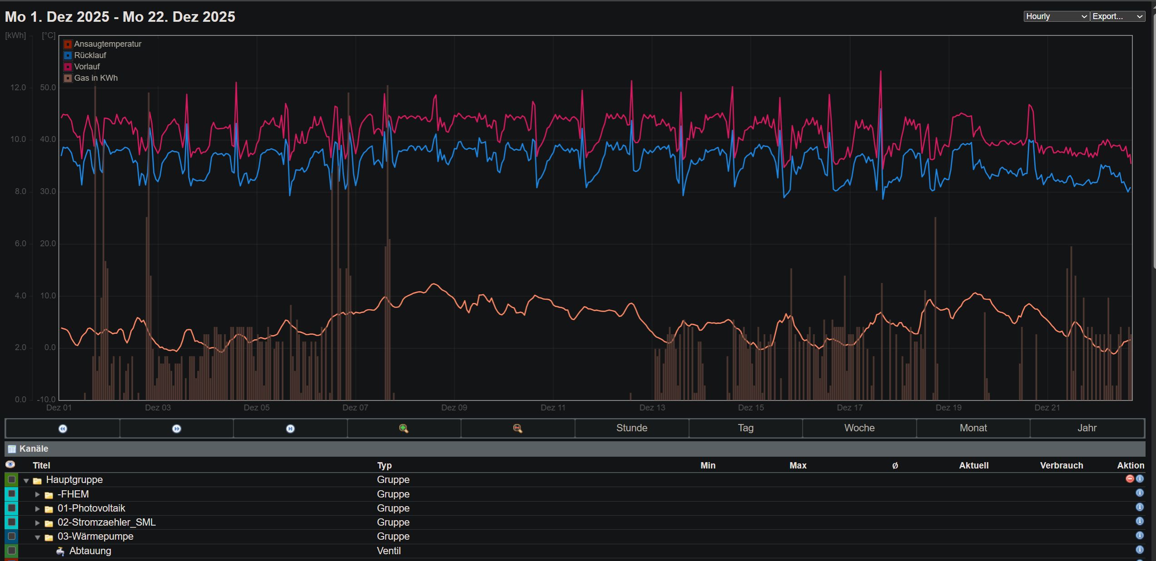1156x561 pixels.
Task: Click the Vorlauf legend color swatch
Action: pyautogui.click(x=68, y=67)
